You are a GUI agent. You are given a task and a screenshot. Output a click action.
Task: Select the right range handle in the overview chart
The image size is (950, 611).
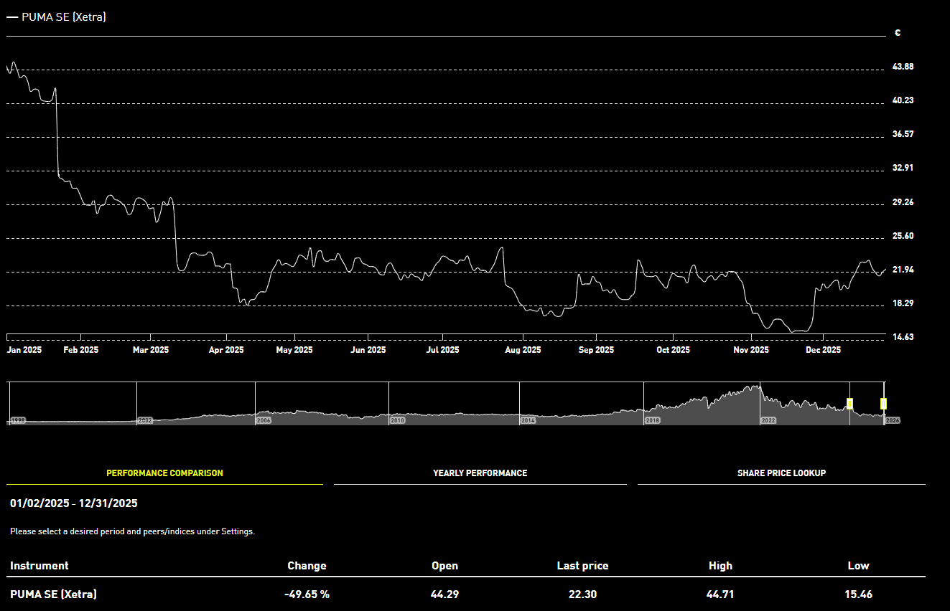(884, 404)
